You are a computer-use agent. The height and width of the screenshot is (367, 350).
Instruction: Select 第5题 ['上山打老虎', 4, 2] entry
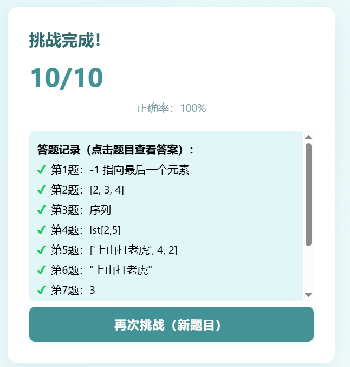point(114,250)
